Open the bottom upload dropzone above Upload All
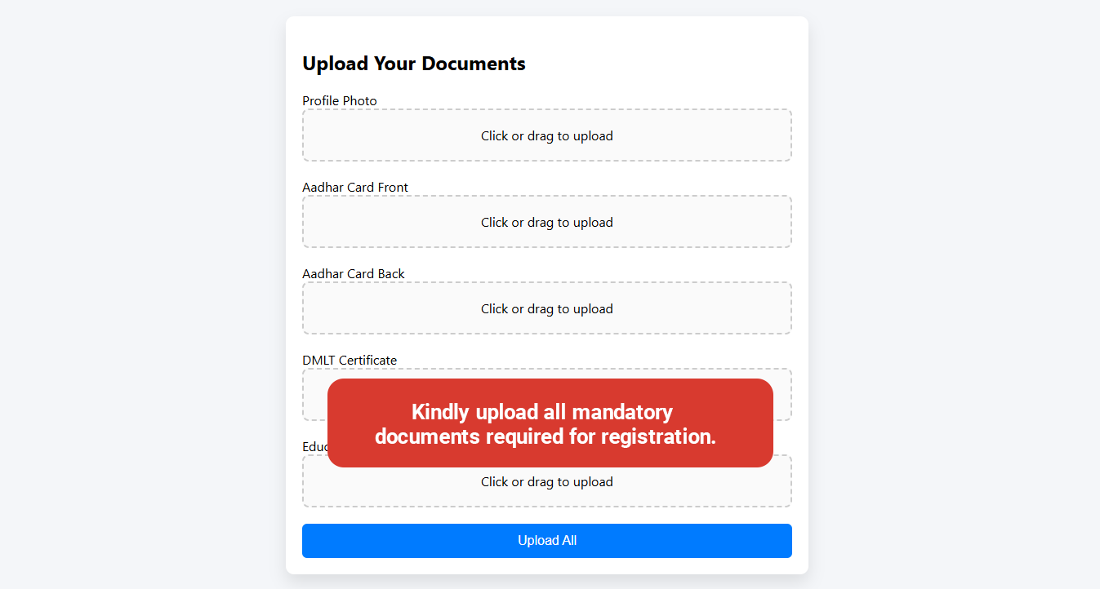 [546, 488]
